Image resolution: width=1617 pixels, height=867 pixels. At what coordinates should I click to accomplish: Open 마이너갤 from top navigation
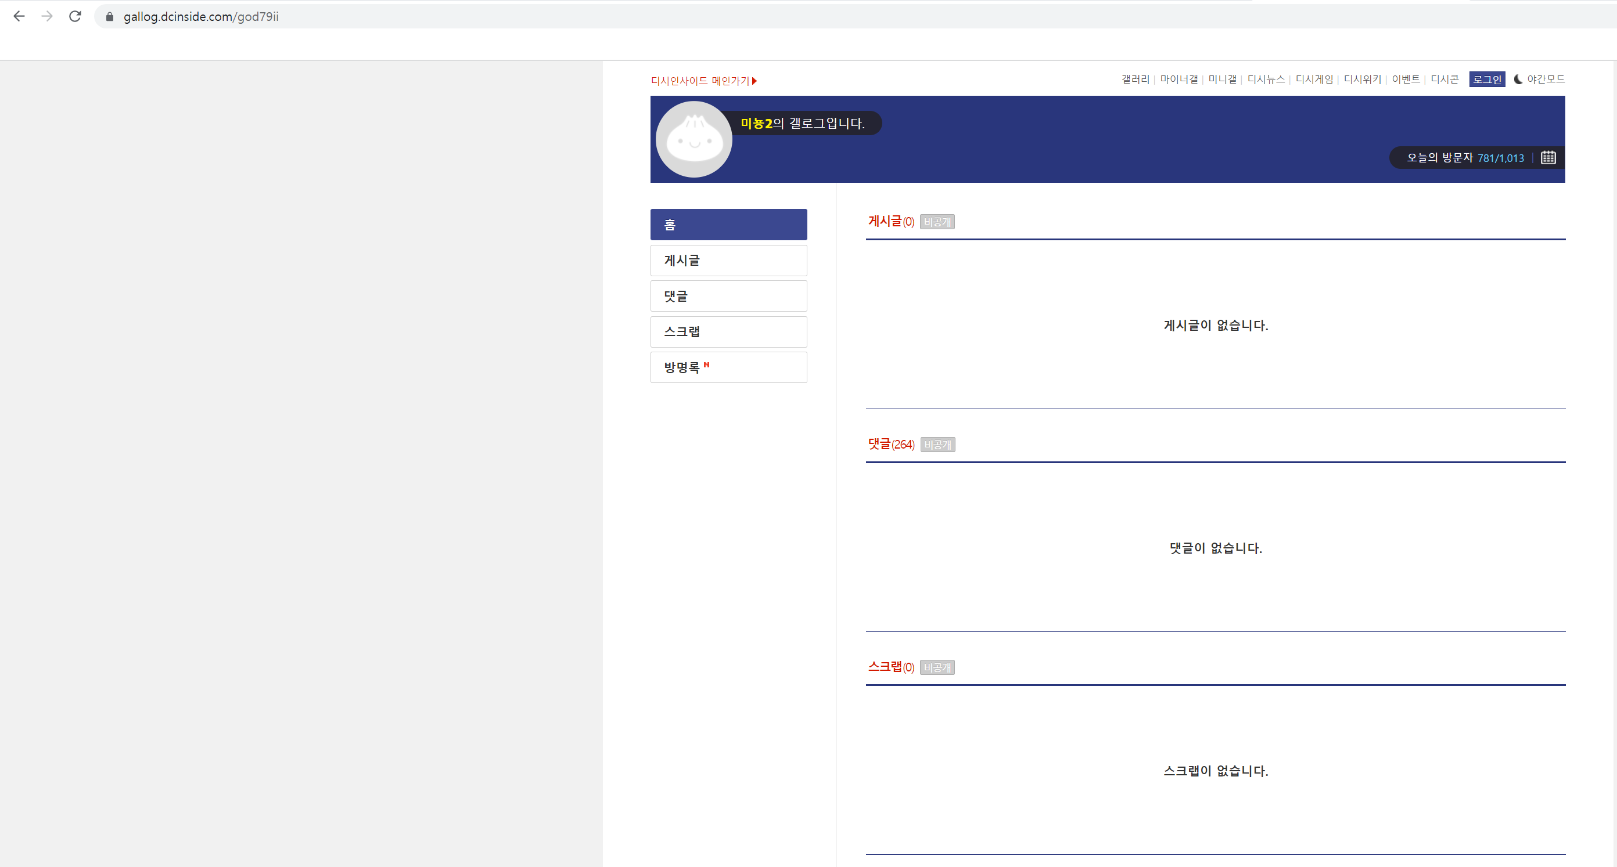(1178, 79)
